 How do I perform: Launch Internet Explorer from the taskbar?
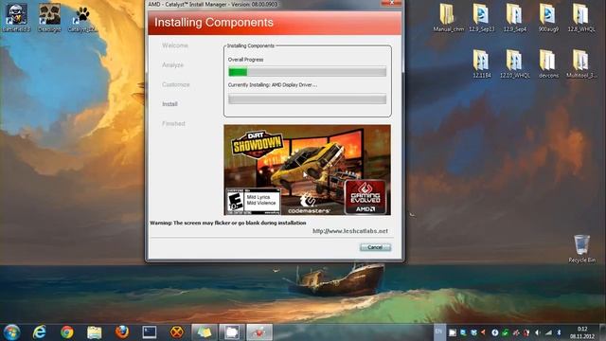point(40,332)
